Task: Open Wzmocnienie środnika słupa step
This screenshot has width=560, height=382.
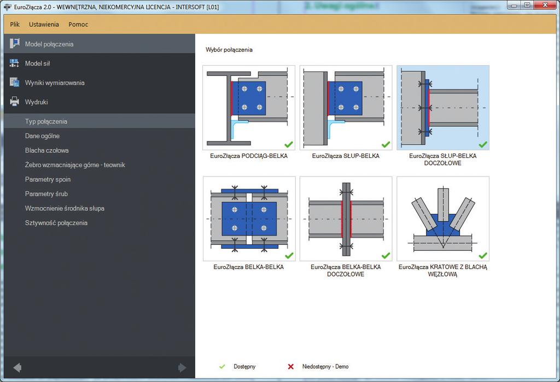Action: point(65,208)
